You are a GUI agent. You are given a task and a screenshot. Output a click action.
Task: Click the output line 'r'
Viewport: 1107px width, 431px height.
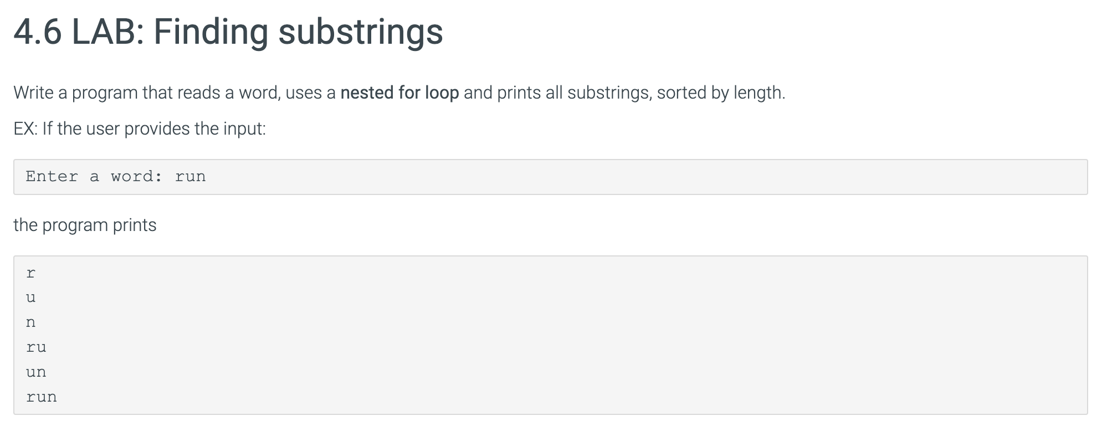click(x=30, y=273)
